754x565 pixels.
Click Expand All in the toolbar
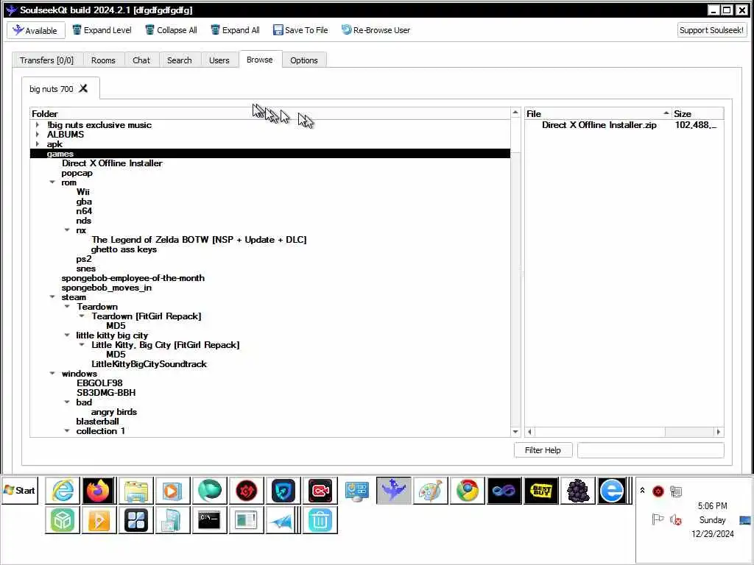[235, 30]
